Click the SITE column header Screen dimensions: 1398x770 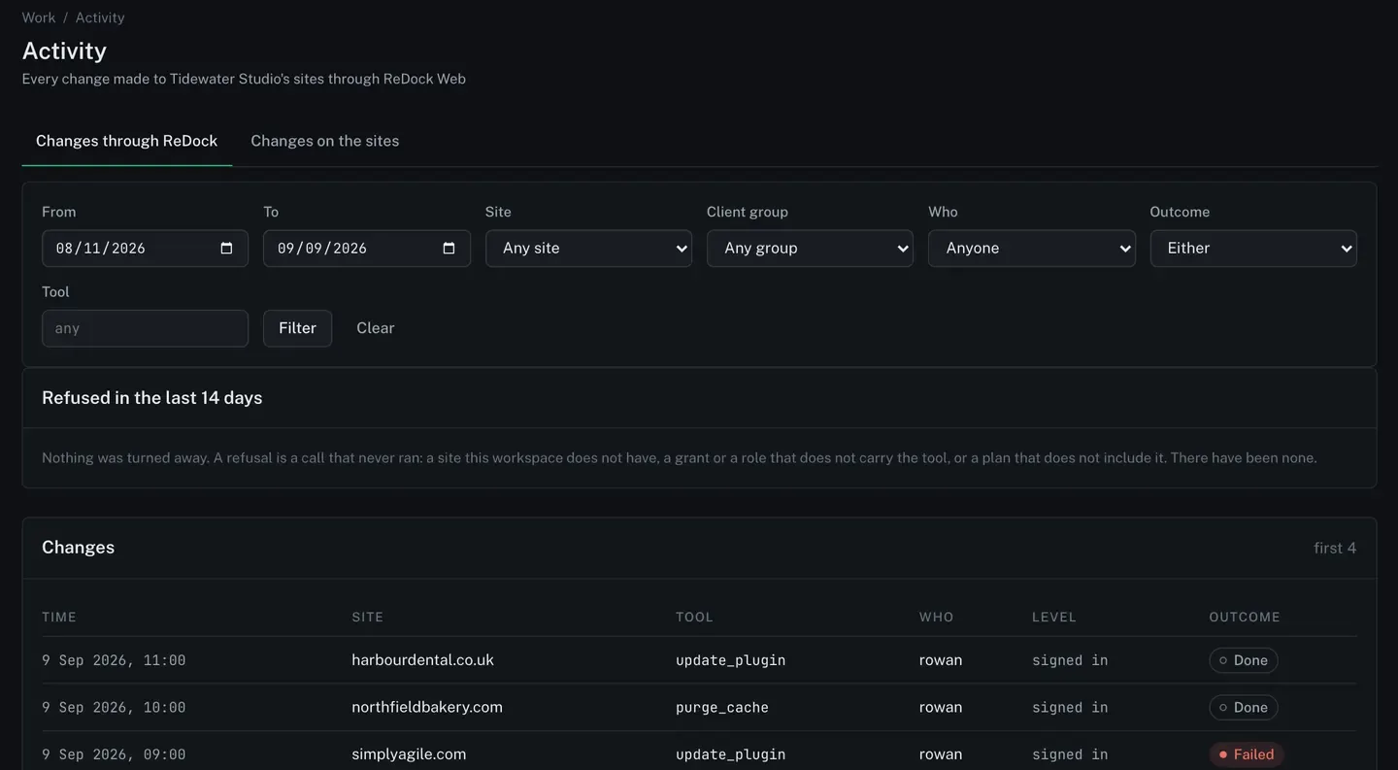pos(368,618)
